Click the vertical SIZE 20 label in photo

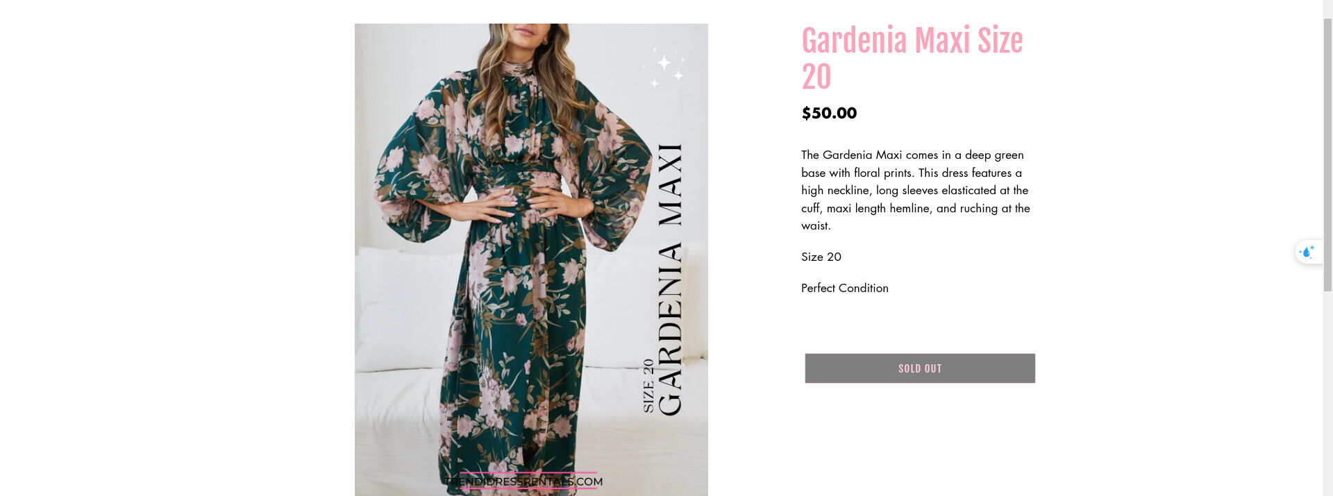(648, 386)
